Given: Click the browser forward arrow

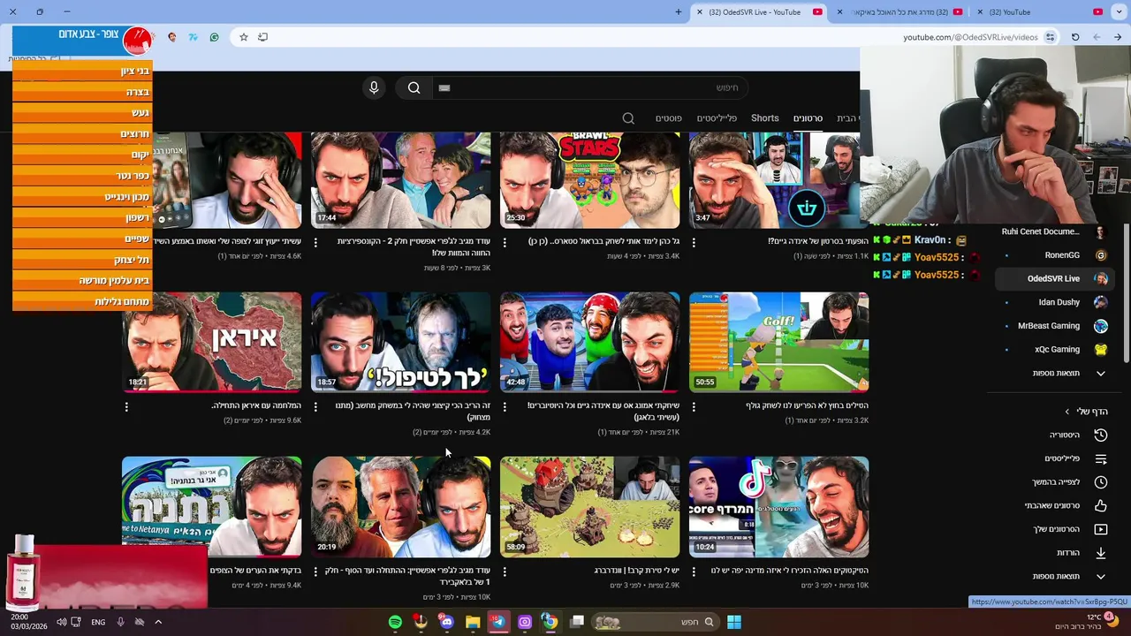Looking at the screenshot, I should pyautogui.click(x=1097, y=37).
